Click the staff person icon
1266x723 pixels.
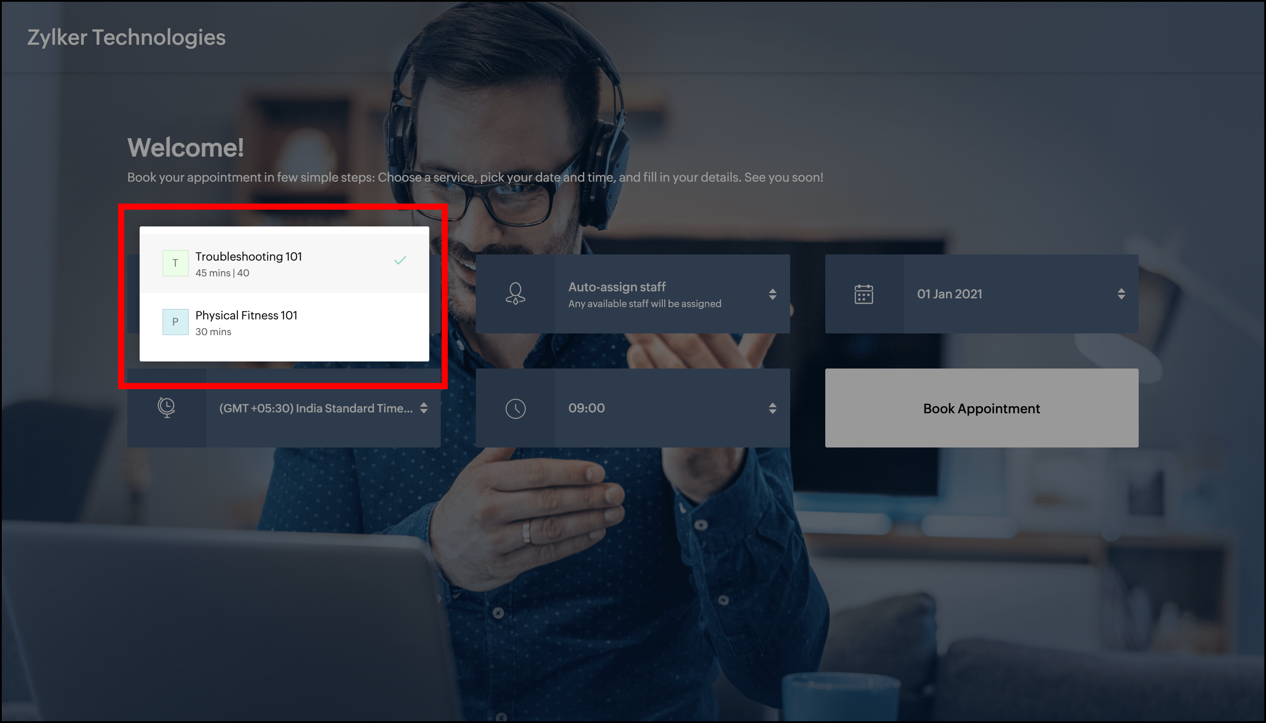pyautogui.click(x=515, y=293)
